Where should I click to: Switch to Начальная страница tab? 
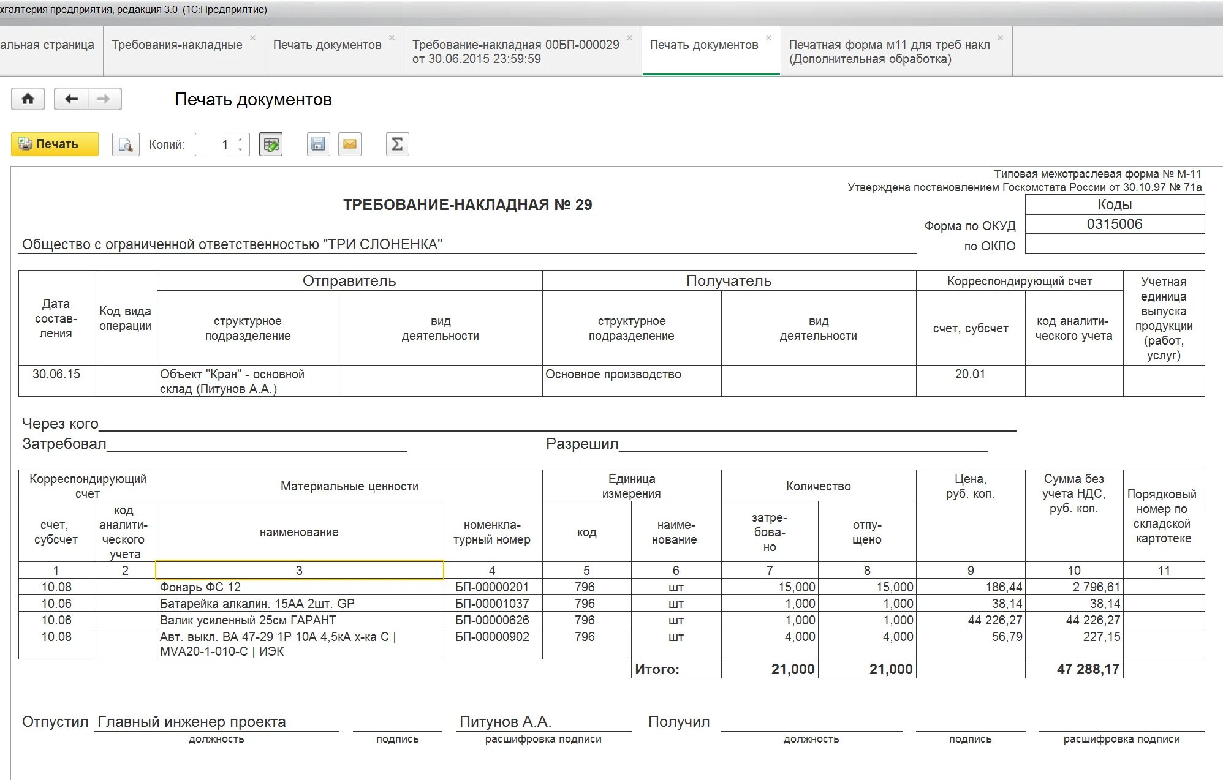[x=47, y=45]
